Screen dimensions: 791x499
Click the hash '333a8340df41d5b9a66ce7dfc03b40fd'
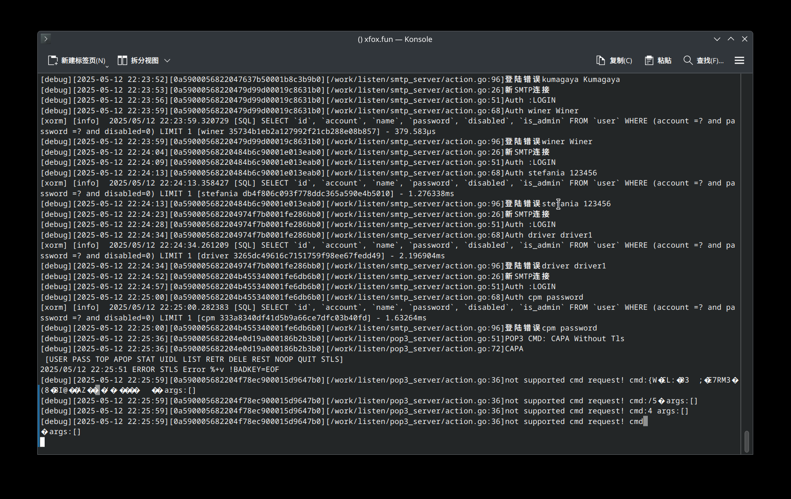click(x=293, y=318)
